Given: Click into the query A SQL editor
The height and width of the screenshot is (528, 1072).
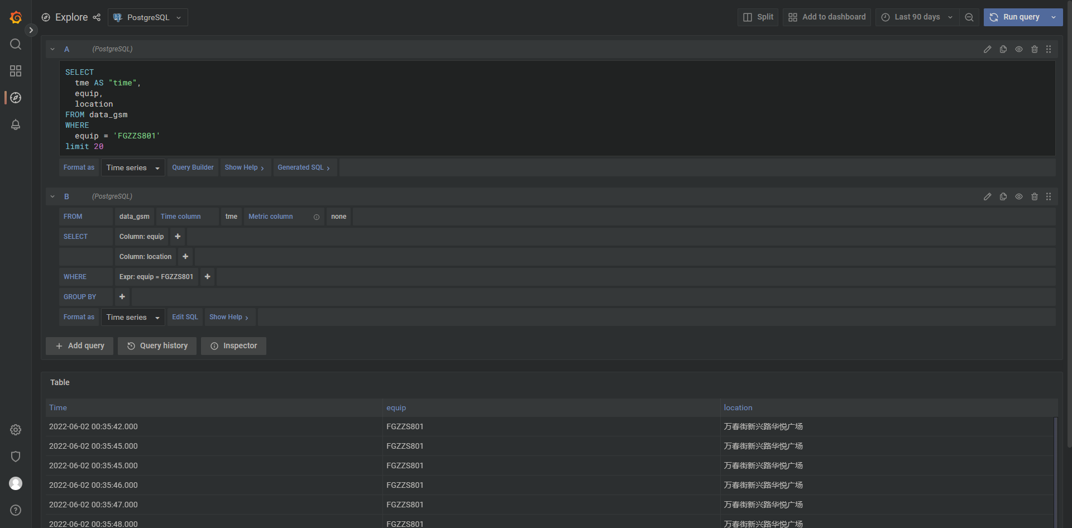Looking at the screenshot, I should pos(557,109).
